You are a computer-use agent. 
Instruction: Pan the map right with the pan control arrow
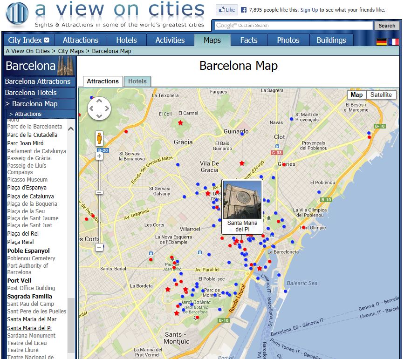pyautogui.click(x=107, y=108)
